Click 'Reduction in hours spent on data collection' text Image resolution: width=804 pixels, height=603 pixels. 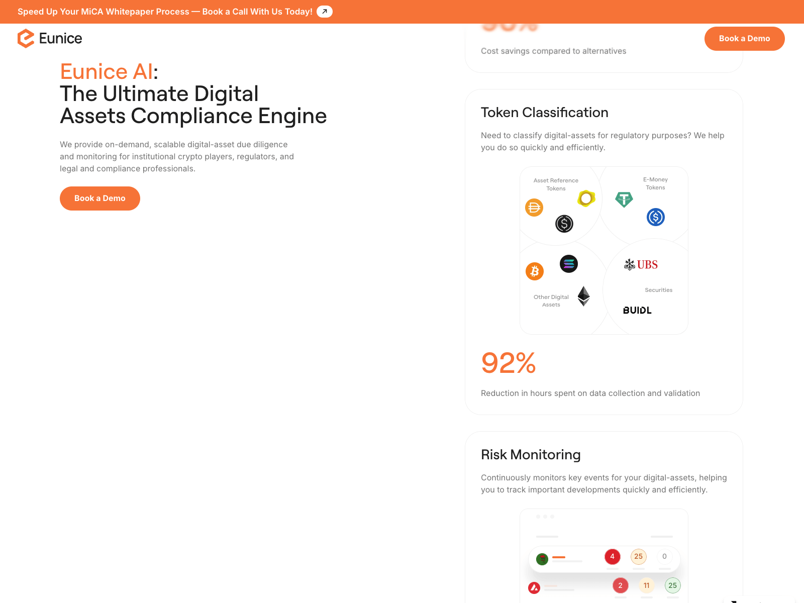coord(590,393)
